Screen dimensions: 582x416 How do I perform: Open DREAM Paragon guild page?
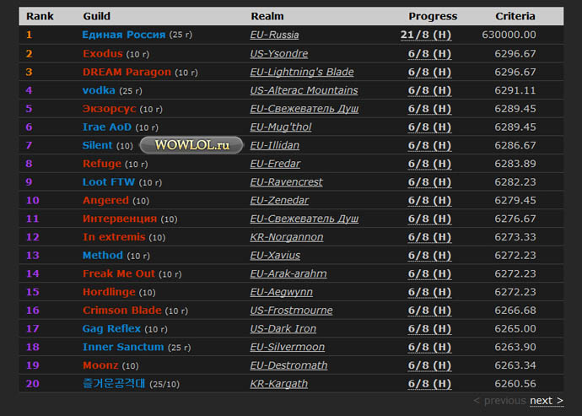point(127,72)
